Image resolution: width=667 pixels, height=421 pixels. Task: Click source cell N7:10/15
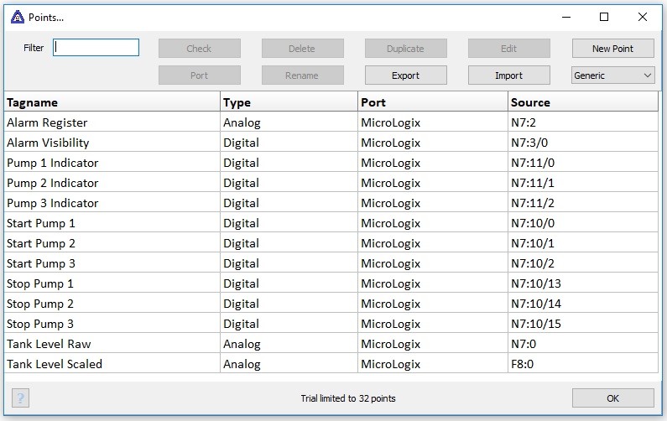[x=583, y=324]
